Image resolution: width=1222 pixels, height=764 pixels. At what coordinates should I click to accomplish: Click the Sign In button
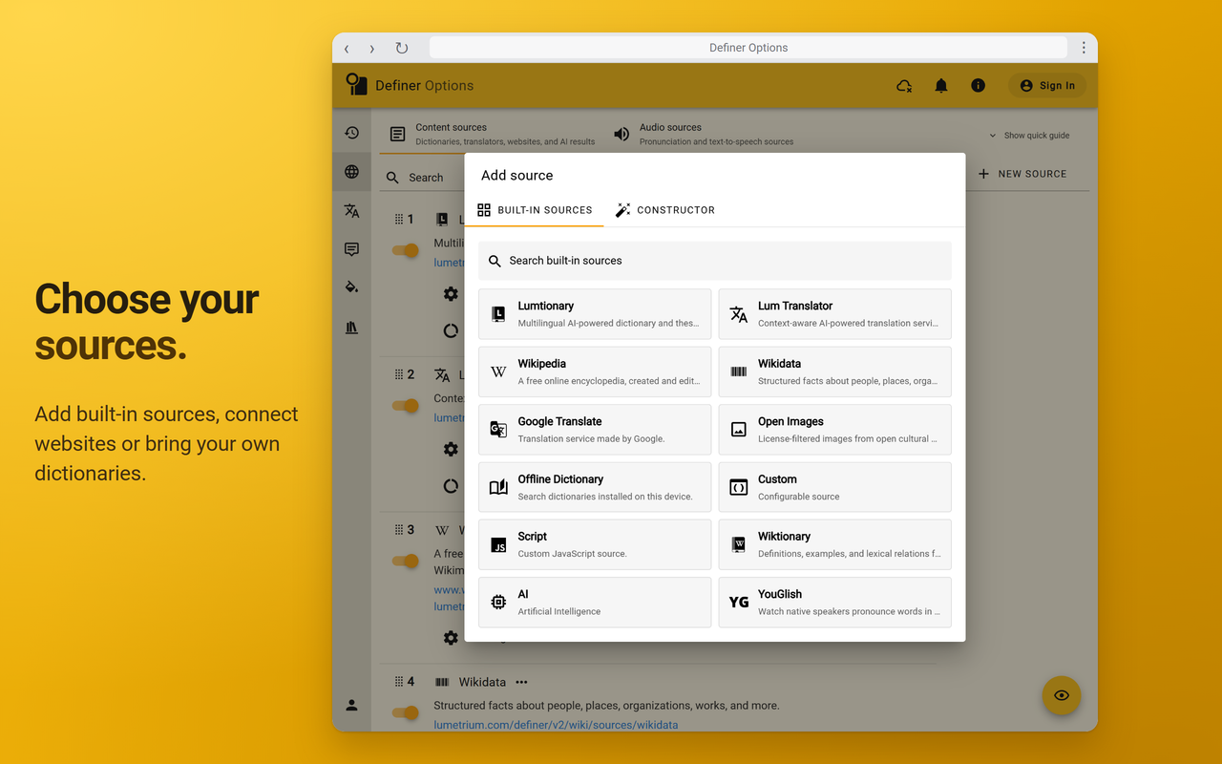tap(1047, 85)
